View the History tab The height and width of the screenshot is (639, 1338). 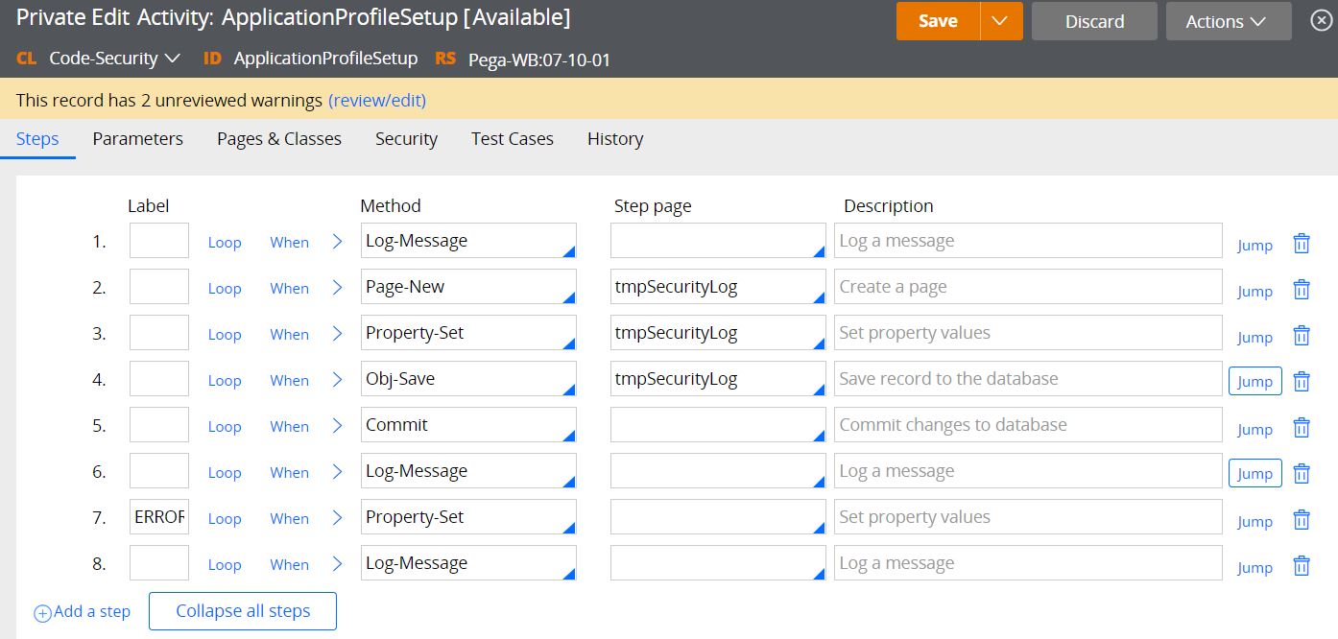[615, 139]
